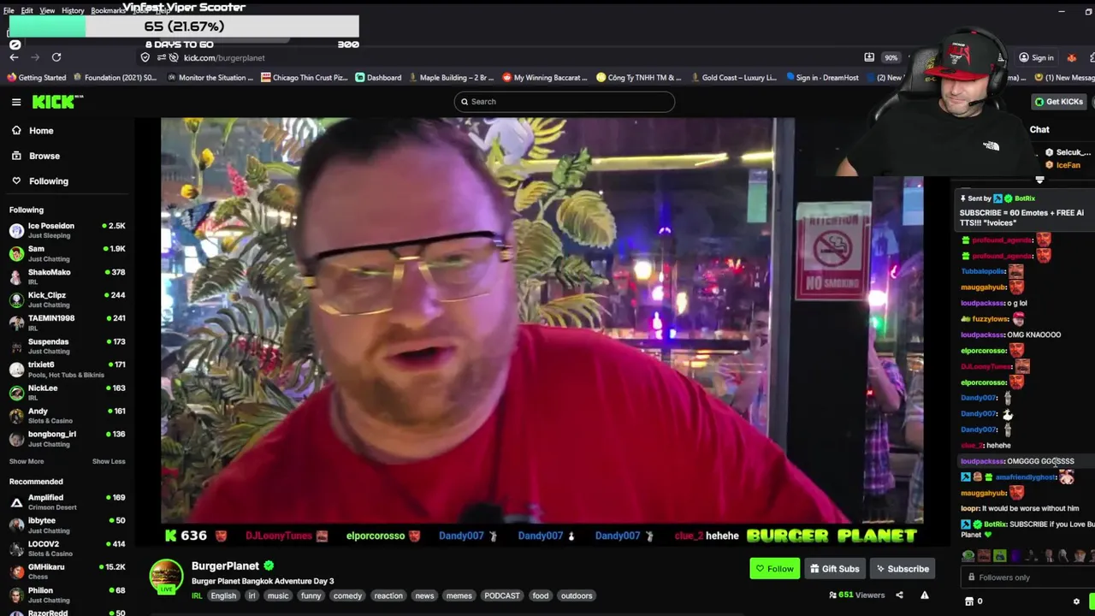Screen dimensions: 1095x616
Task: Go back with browser back arrow
Action: coord(15,57)
